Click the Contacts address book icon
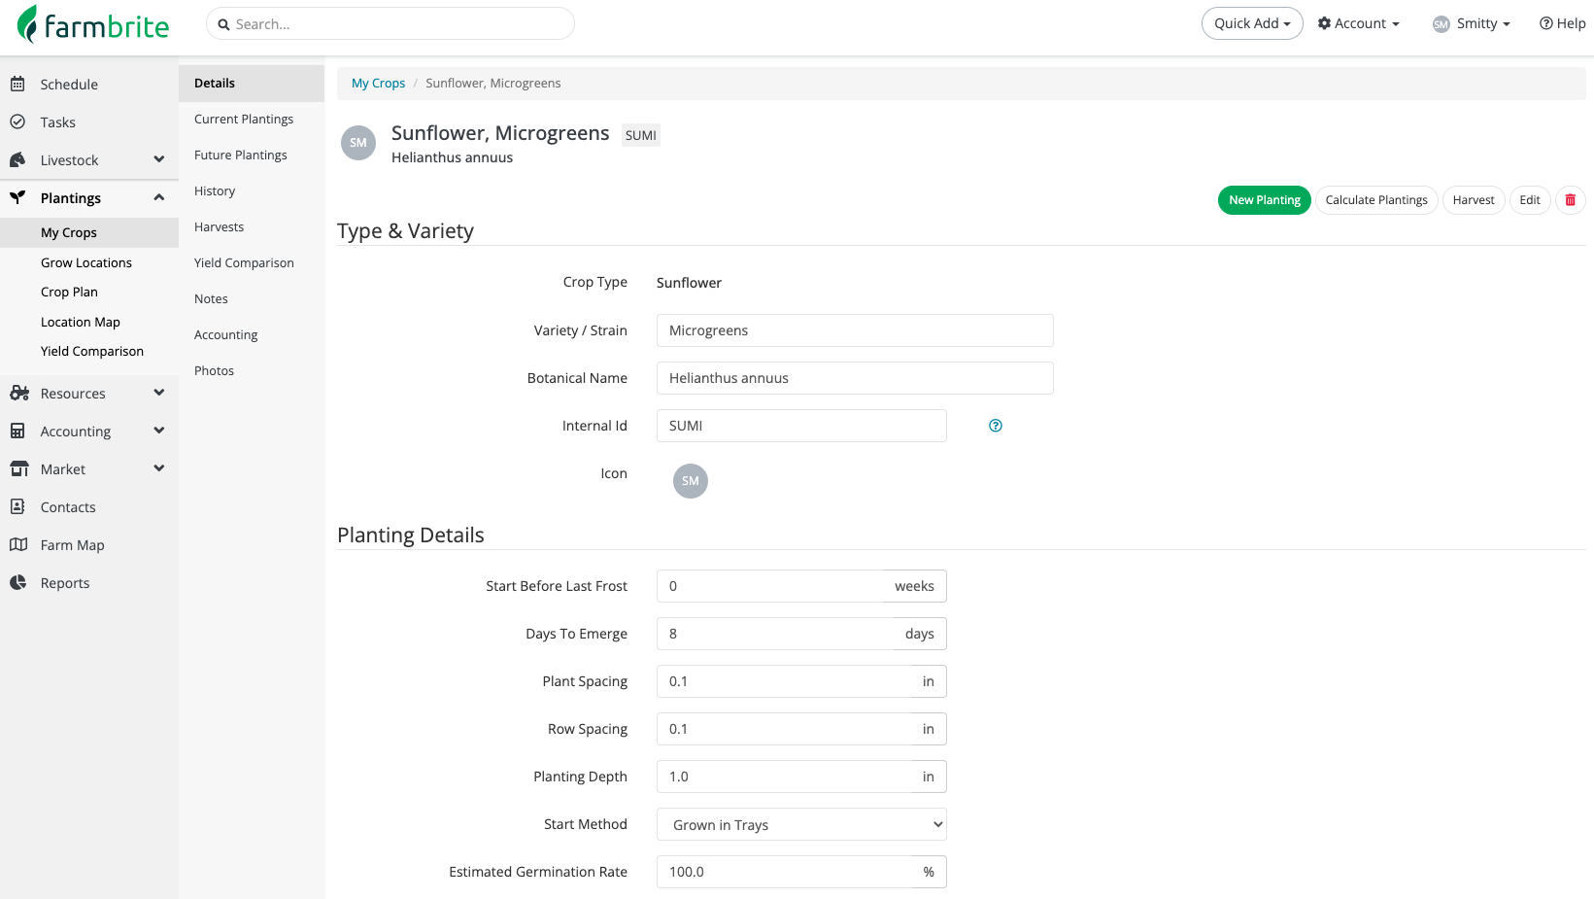This screenshot has height=899, width=1594. coord(17,507)
